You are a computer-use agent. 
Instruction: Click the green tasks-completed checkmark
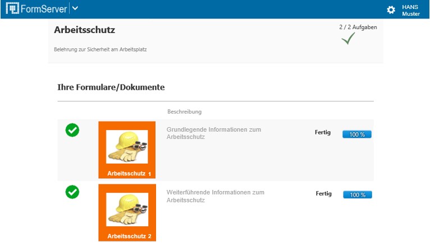coord(348,39)
